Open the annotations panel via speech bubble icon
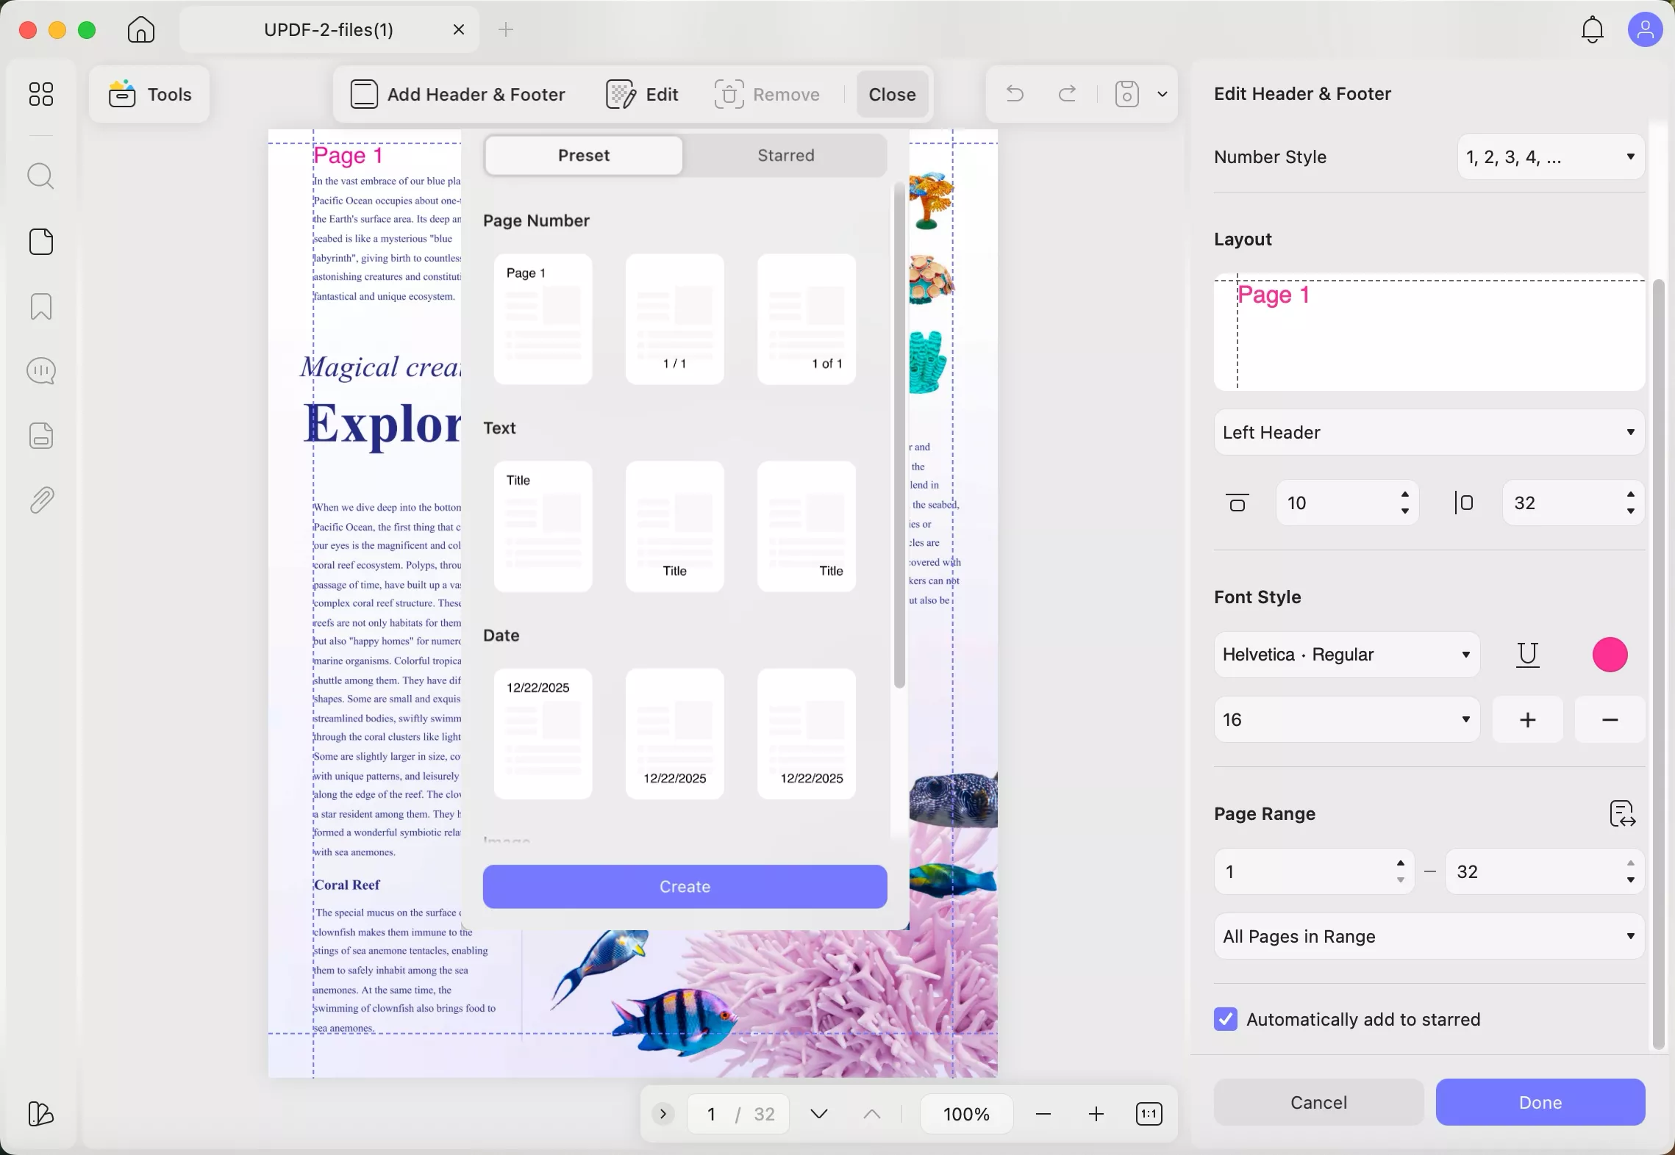The height and width of the screenshot is (1155, 1675). (x=41, y=371)
